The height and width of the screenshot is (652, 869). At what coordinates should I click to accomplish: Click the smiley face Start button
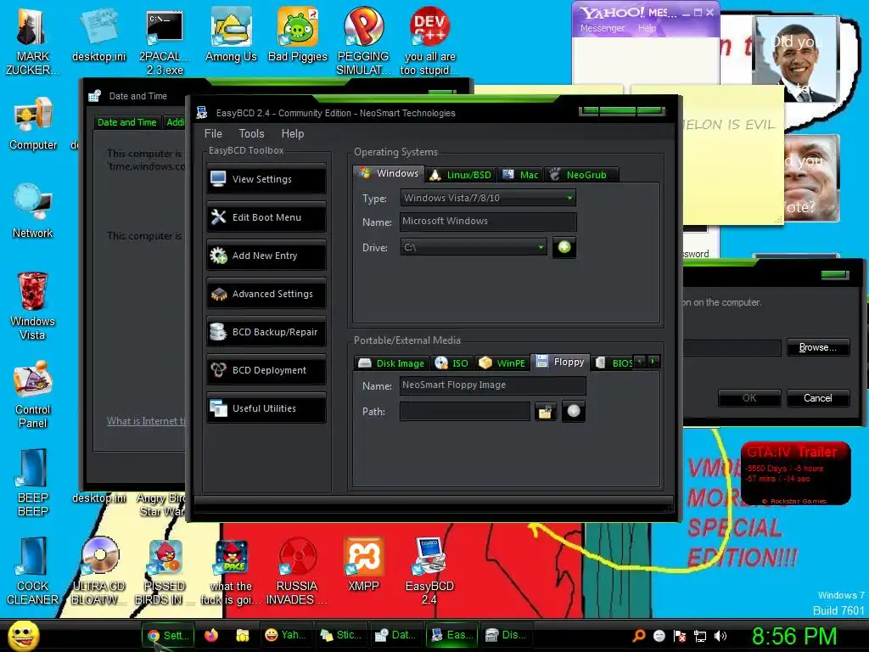(24, 635)
